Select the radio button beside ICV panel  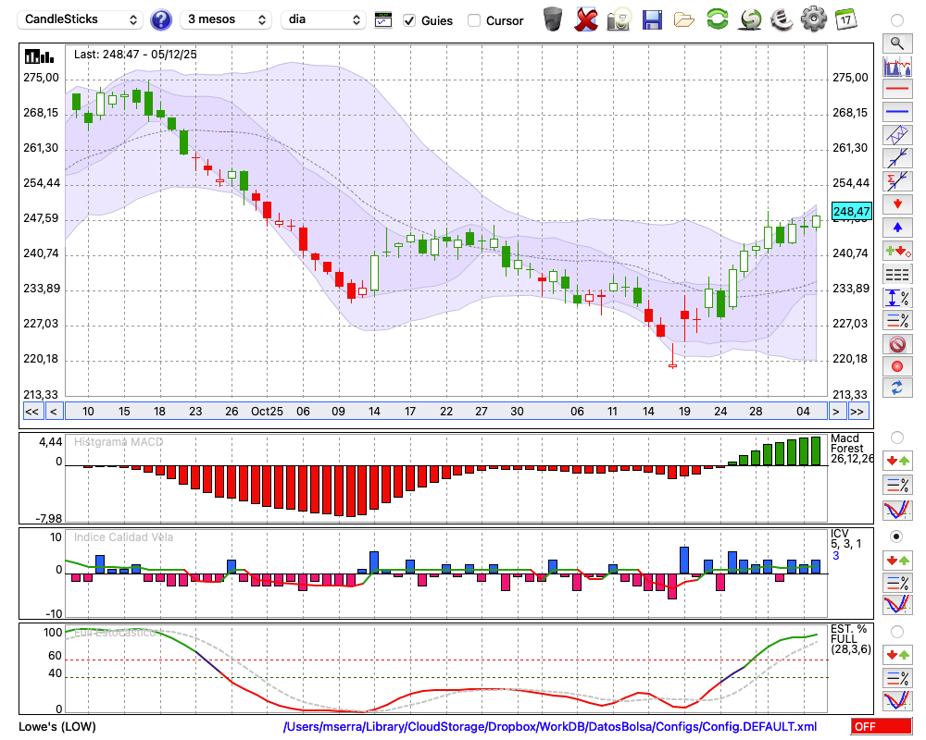coord(897,536)
